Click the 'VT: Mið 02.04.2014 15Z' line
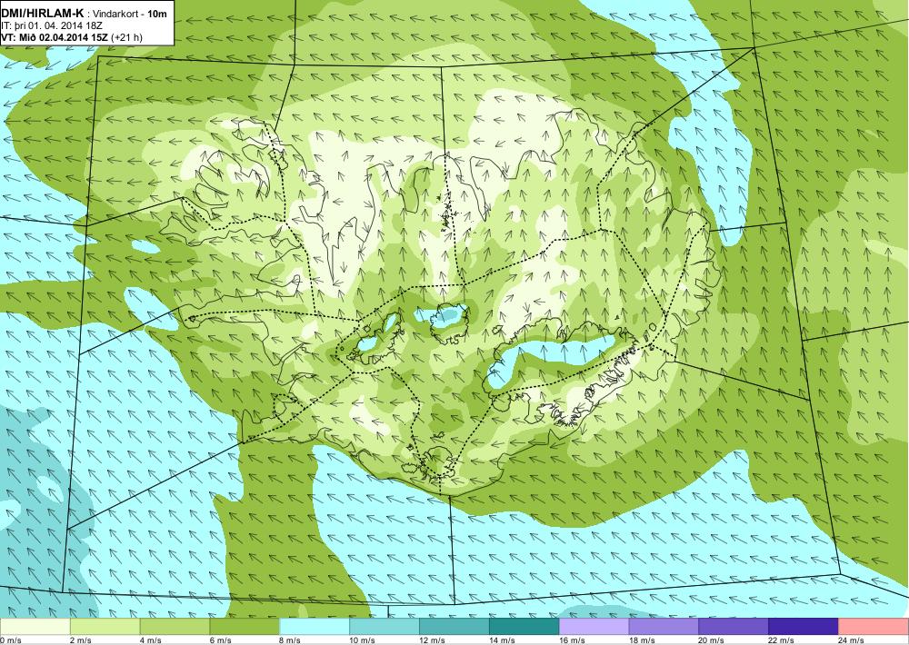Viewport: 909px width, 645px height. (55, 37)
